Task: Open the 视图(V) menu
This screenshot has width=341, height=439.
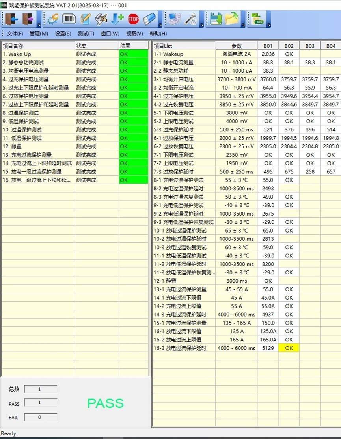Action: pyautogui.click(x=134, y=34)
